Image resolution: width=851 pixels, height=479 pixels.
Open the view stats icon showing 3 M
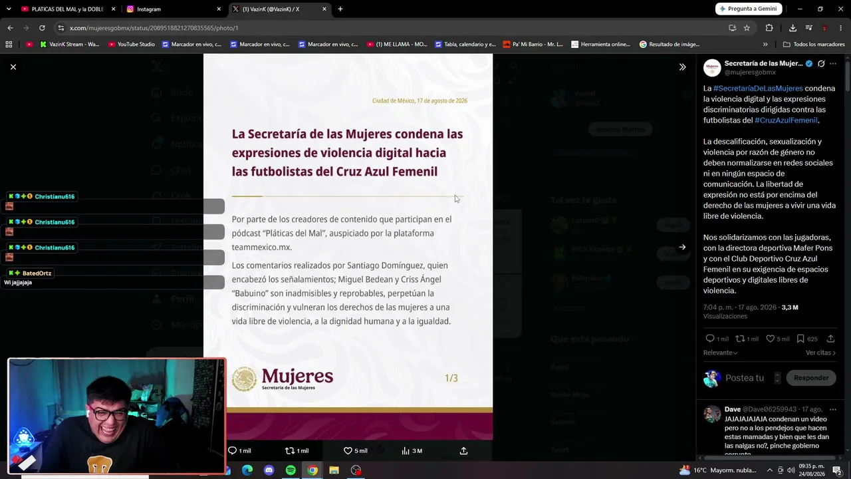click(406, 450)
